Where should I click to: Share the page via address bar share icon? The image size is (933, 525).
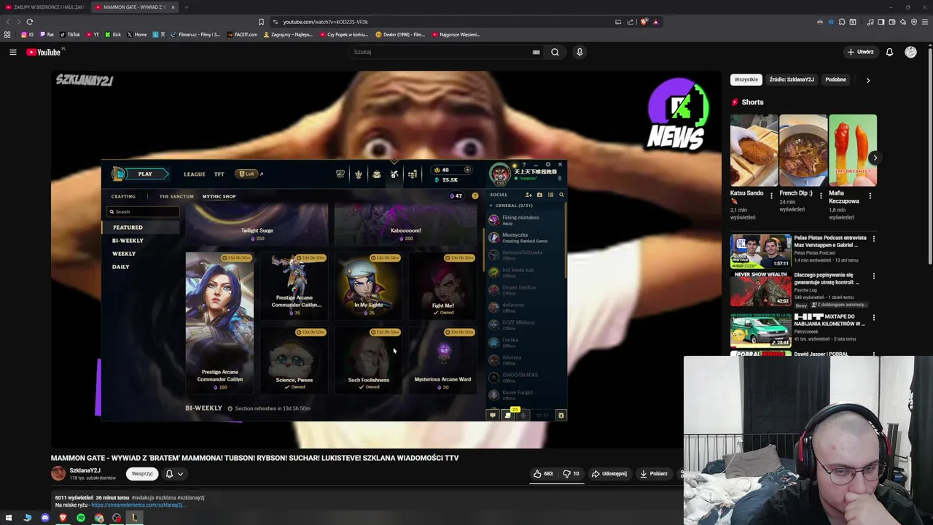632,22
